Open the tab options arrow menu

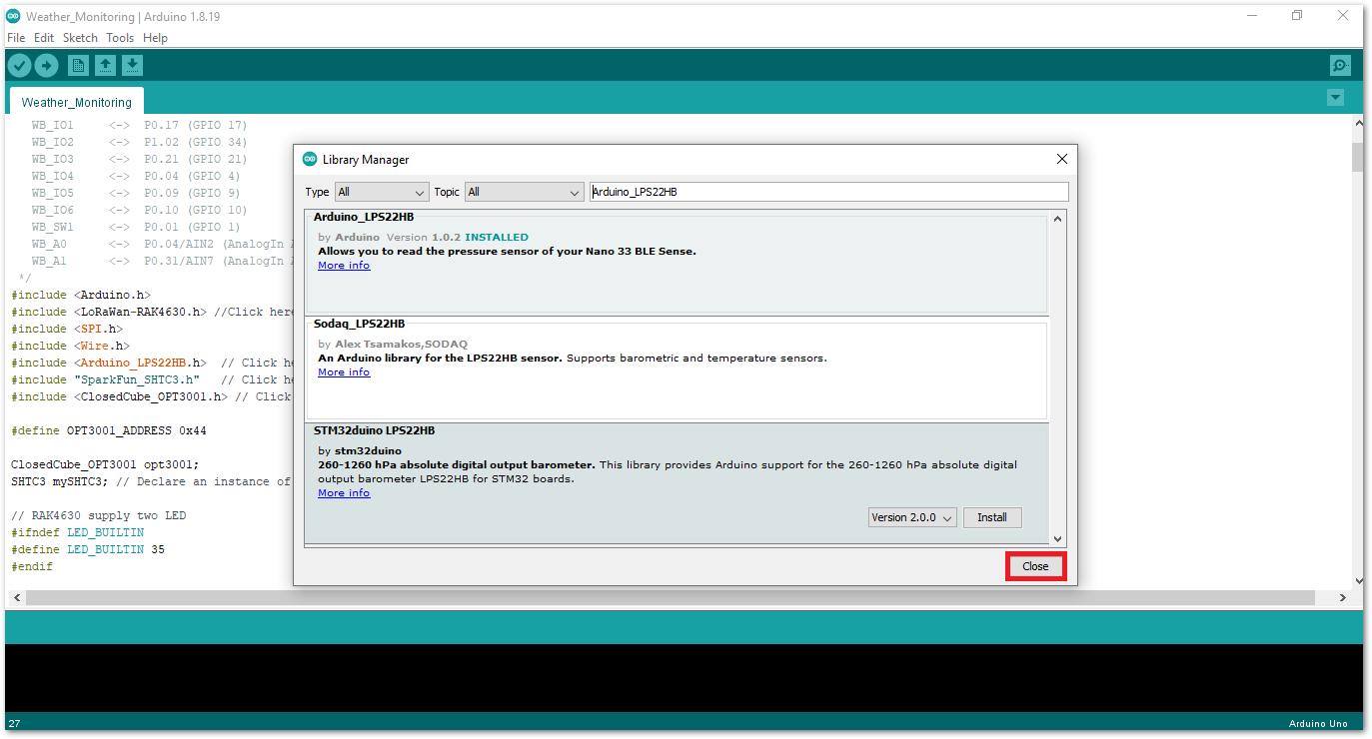click(x=1335, y=97)
